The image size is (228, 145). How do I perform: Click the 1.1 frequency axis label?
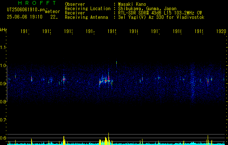[3, 47]
